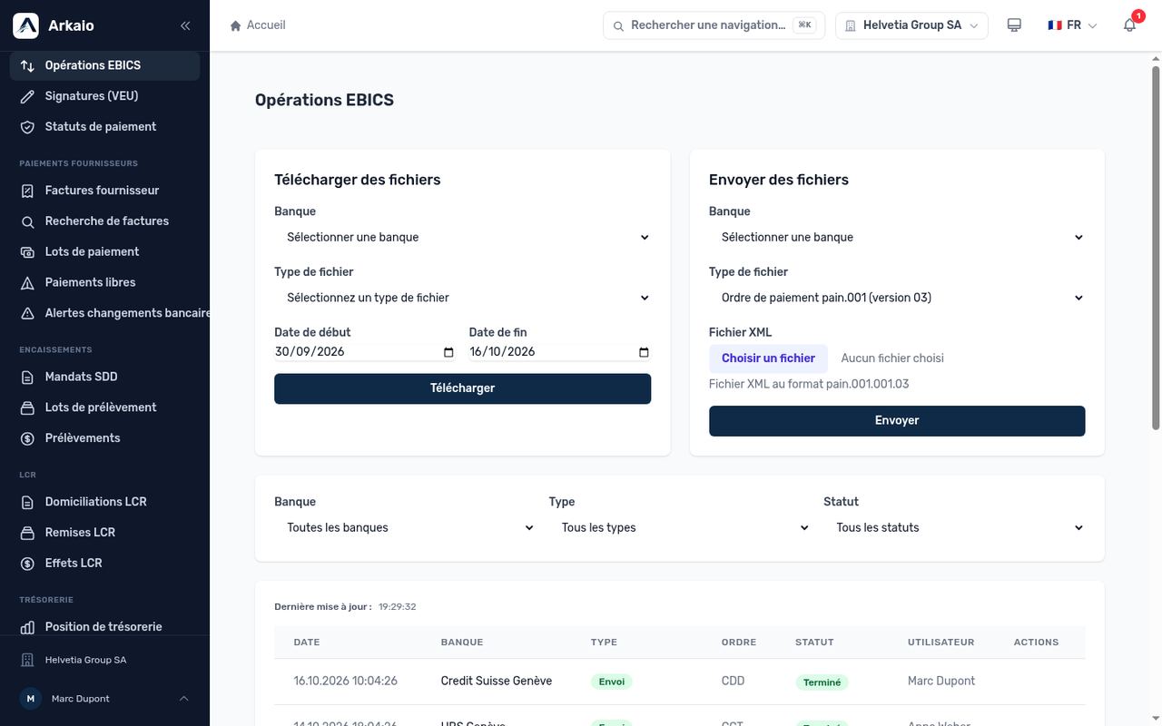Click the Lots de paiement card icon
This screenshot has width=1162, height=726.
tap(27, 252)
